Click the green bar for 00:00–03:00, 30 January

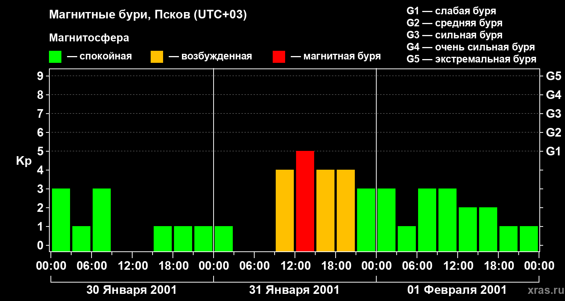[61, 220]
